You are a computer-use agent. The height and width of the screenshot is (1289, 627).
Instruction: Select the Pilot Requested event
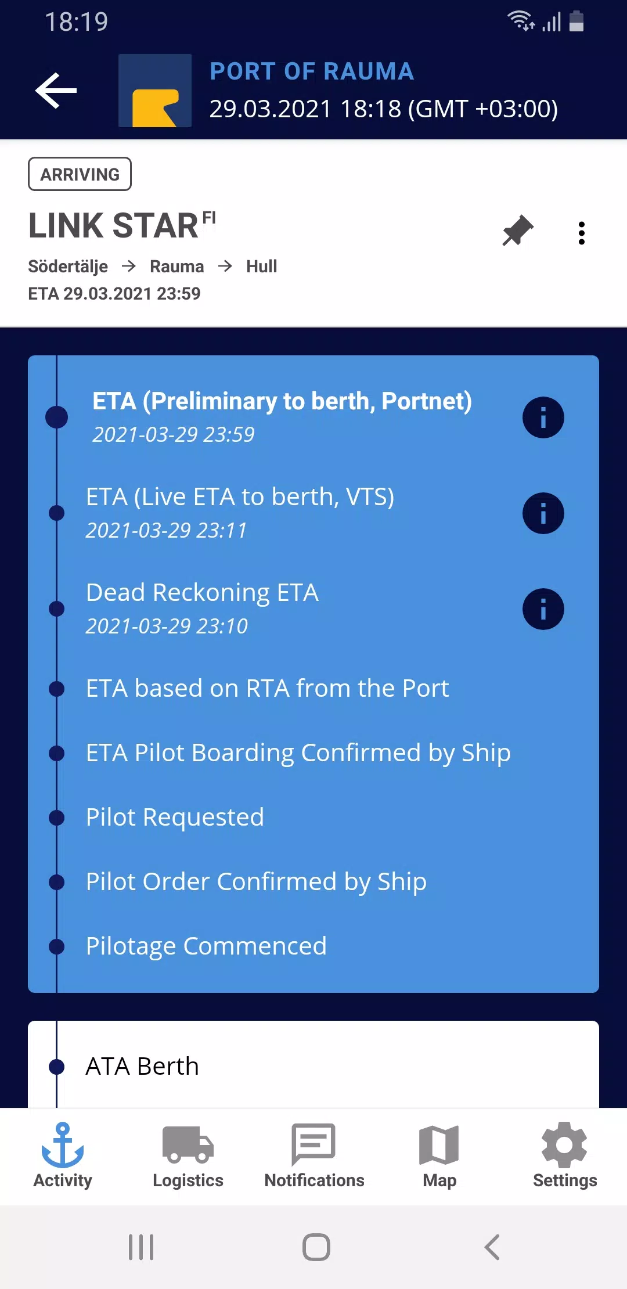(x=175, y=818)
